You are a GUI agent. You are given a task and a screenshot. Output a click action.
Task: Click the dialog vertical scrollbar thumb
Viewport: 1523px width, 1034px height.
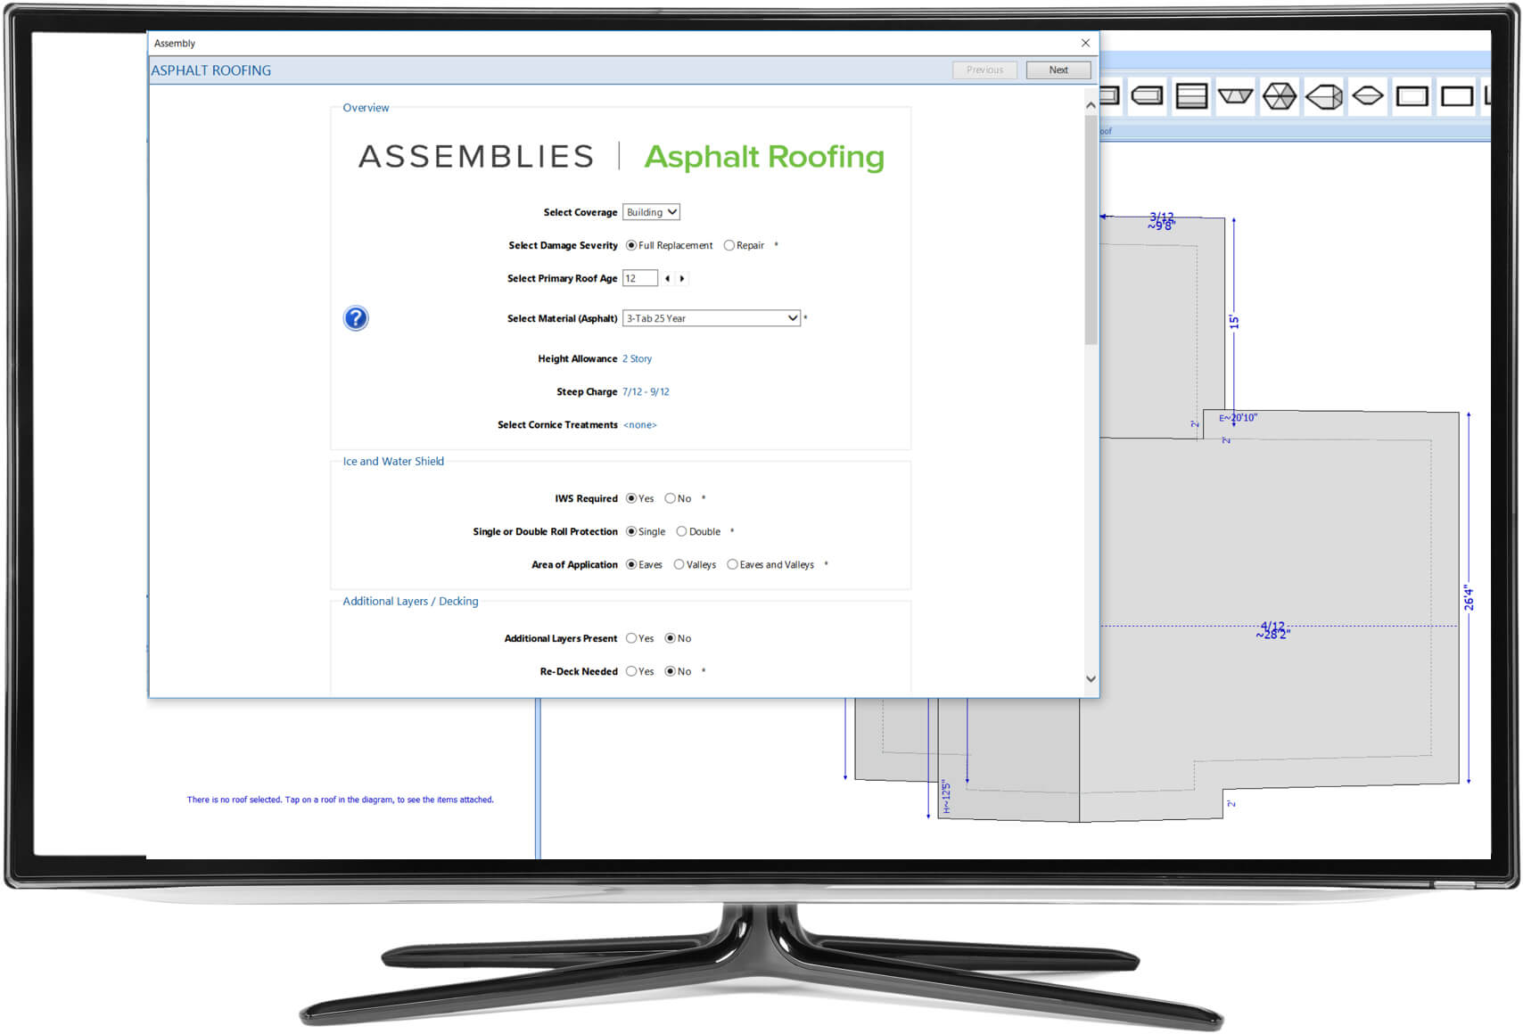1091,230
